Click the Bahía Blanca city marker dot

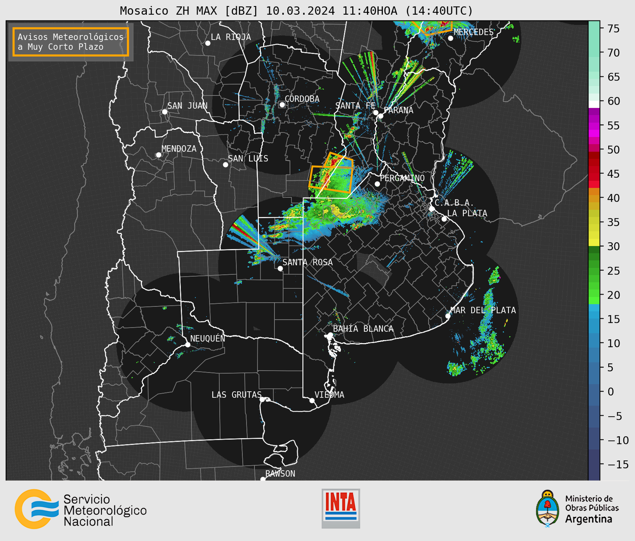(x=330, y=335)
